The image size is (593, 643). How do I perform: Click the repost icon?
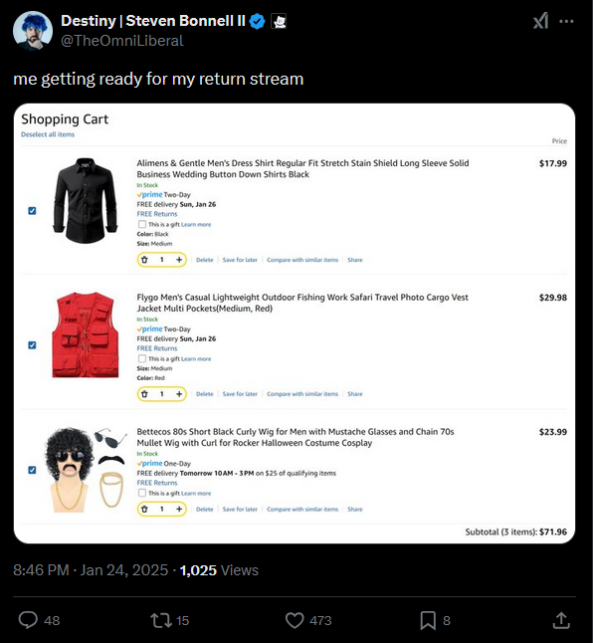pos(161,620)
